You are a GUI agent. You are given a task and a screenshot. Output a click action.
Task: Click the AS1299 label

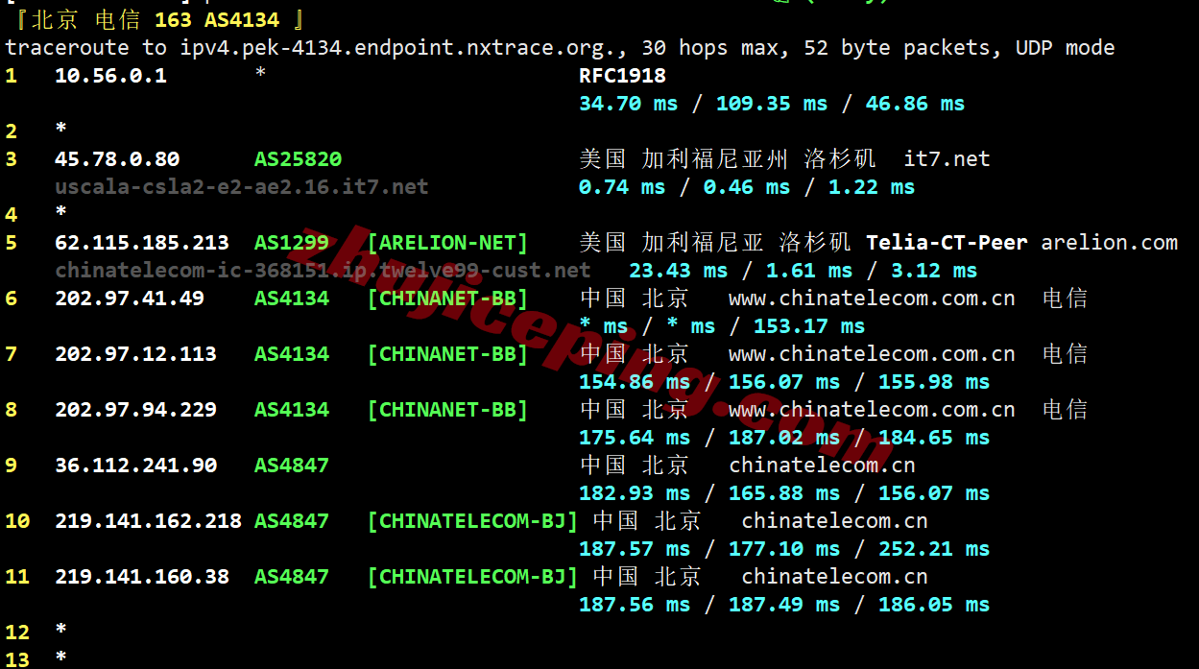click(292, 243)
